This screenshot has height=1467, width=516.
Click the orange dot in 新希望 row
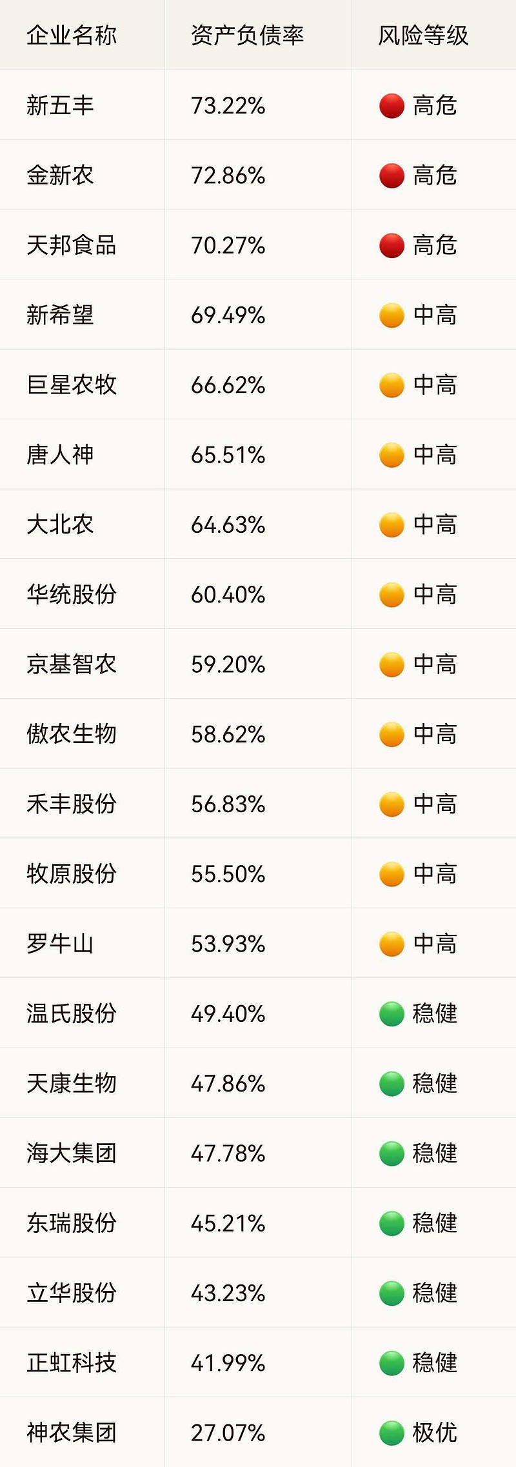[x=392, y=315]
